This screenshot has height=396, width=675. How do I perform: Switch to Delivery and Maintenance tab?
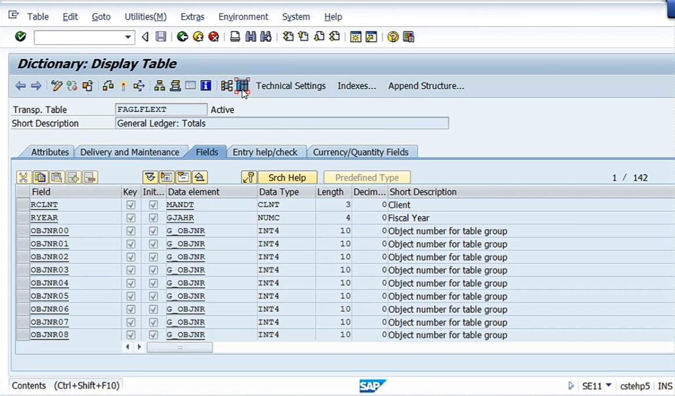[130, 152]
